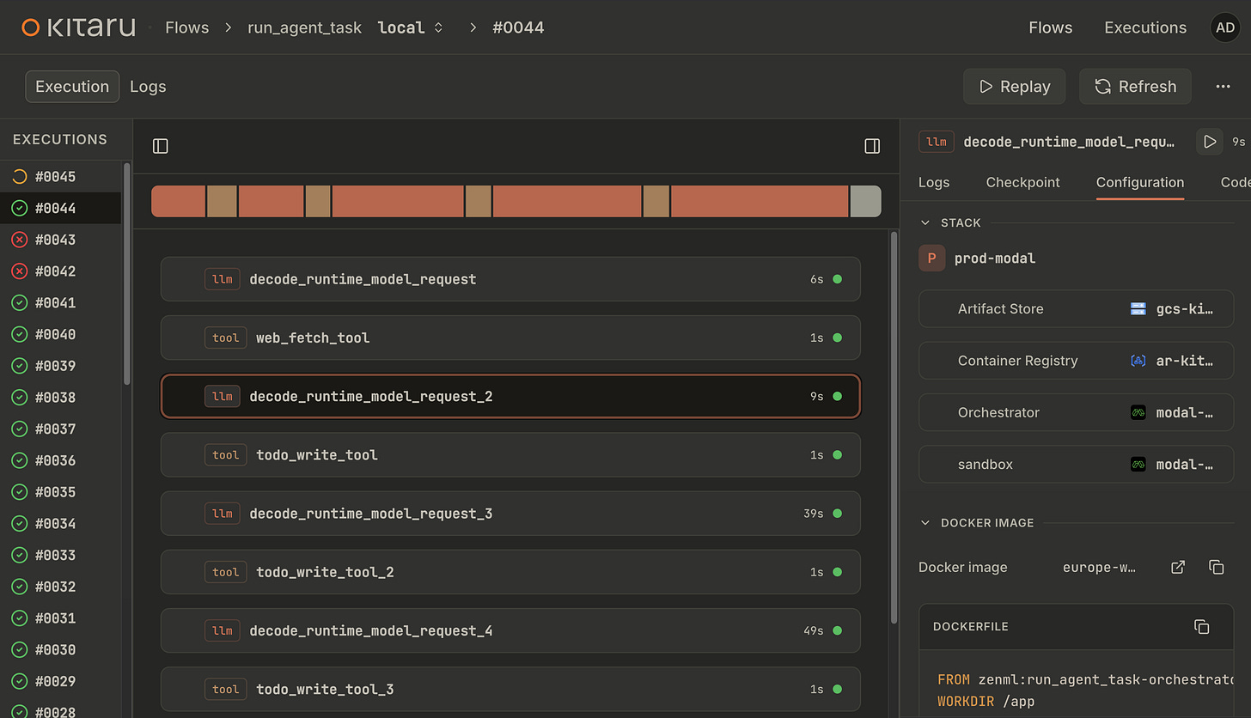This screenshot has height=718, width=1251.
Task: Open the local environment dropdown
Action: click(411, 27)
